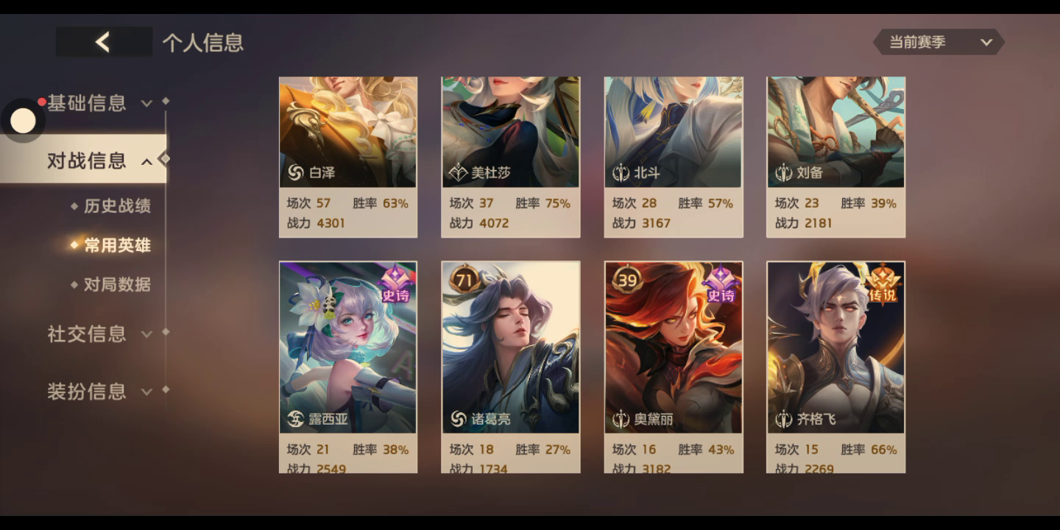Open the 当前赛季 season dropdown

pyautogui.click(x=939, y=42)
